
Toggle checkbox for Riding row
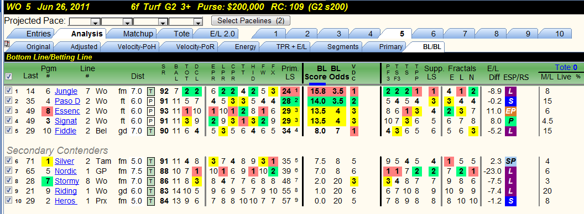pos(8,191)
